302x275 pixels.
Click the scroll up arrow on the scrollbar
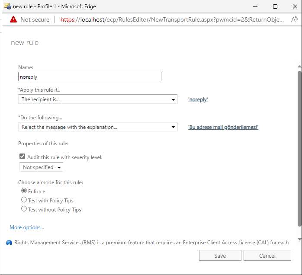pyautogui.click(x=299, y=67)
